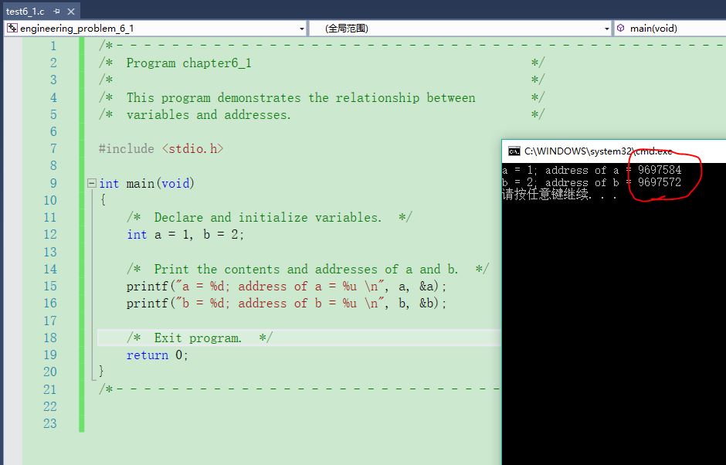The height and width of the screenshot is (465, 726).
Task: Click console output '9697584'
Action: tap(660, 170)
